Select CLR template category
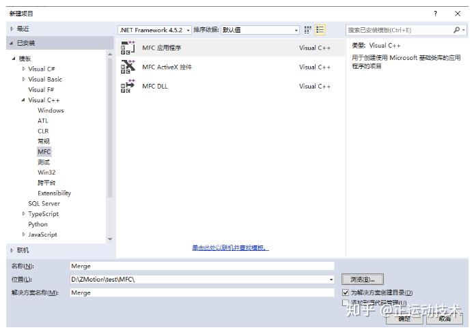Screen dimensions: 474x330 43,131
